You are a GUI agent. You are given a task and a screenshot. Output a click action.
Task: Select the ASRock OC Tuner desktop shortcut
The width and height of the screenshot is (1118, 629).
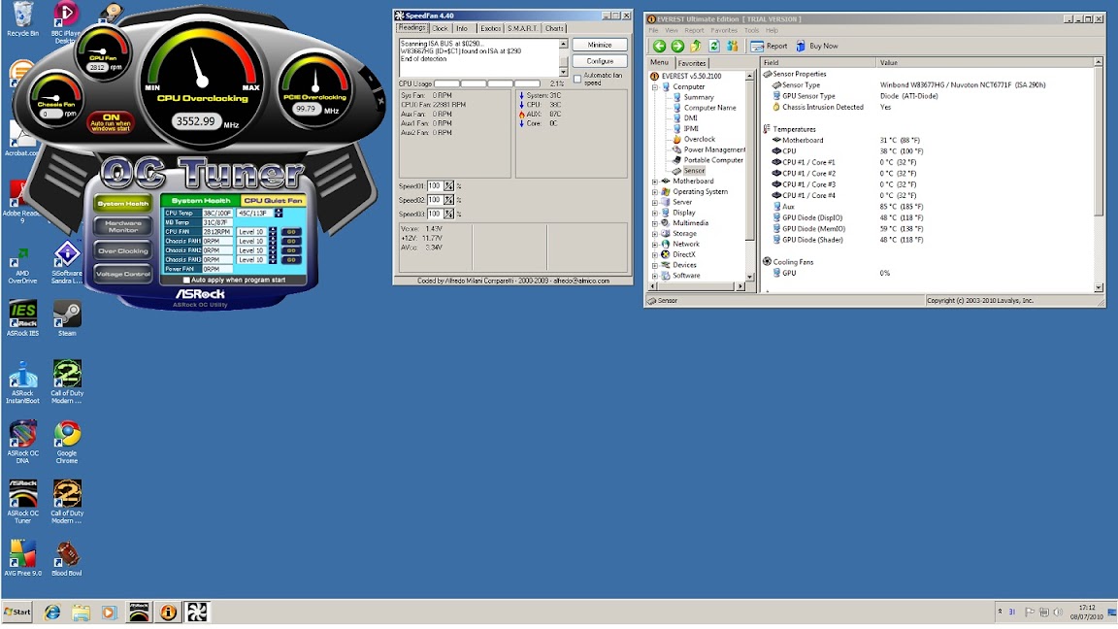[x=23, y=502]
